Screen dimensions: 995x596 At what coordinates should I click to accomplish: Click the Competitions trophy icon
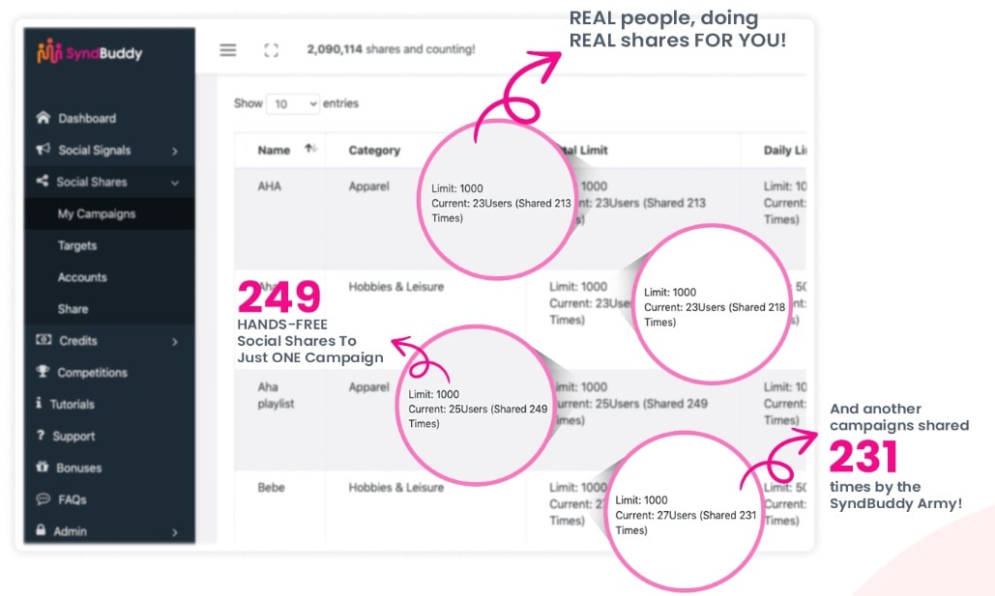43,372
